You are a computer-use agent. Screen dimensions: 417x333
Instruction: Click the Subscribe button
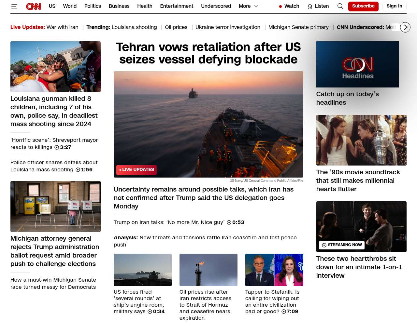363,6
